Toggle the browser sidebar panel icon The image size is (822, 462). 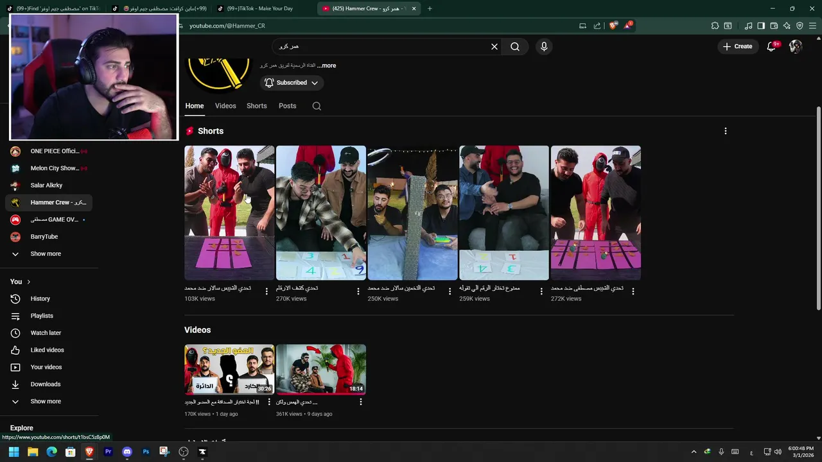click(x=761, y=26)
